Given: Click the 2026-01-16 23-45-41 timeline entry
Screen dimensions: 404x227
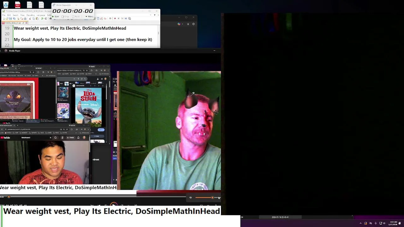Looking at the screenshot, I should click(280, 217).
